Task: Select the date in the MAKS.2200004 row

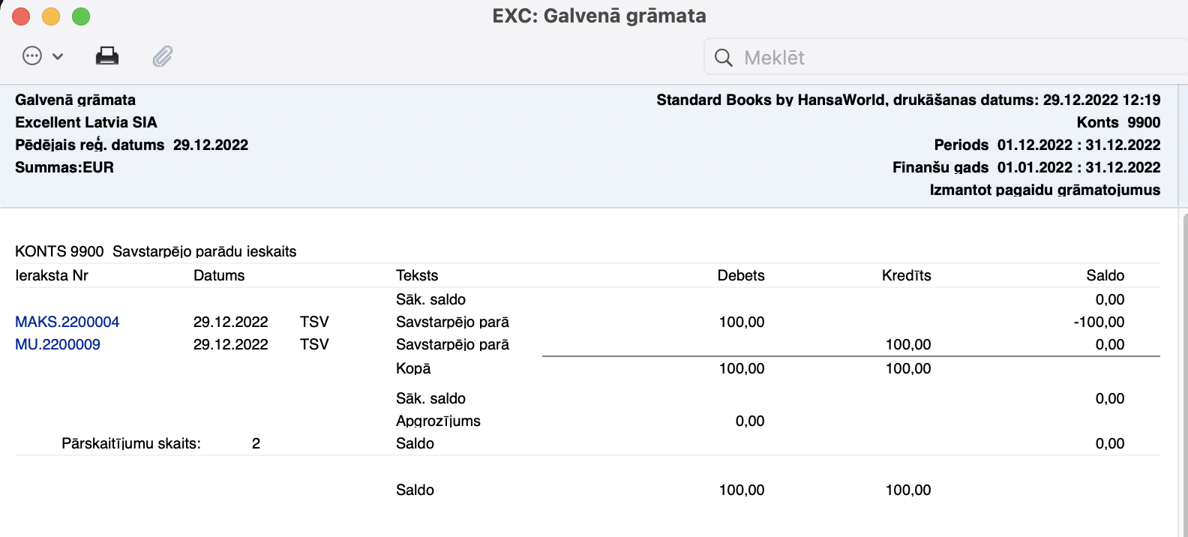Action: [230, 322]
